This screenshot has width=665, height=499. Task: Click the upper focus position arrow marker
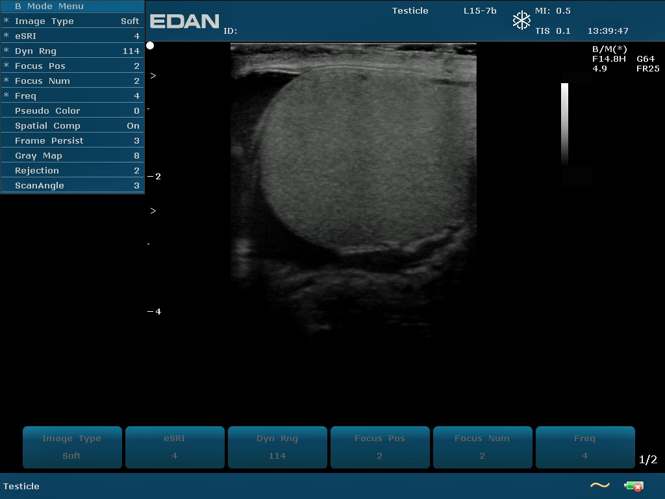(153, 76)
